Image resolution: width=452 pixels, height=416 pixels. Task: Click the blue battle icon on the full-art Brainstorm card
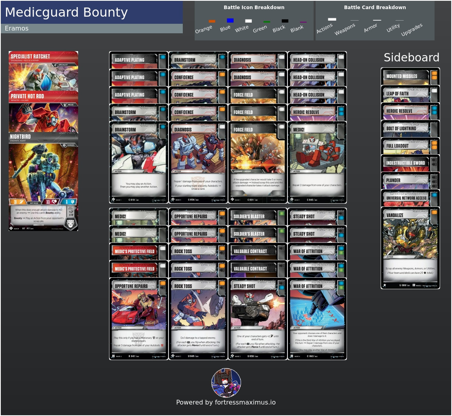(163, 127)
